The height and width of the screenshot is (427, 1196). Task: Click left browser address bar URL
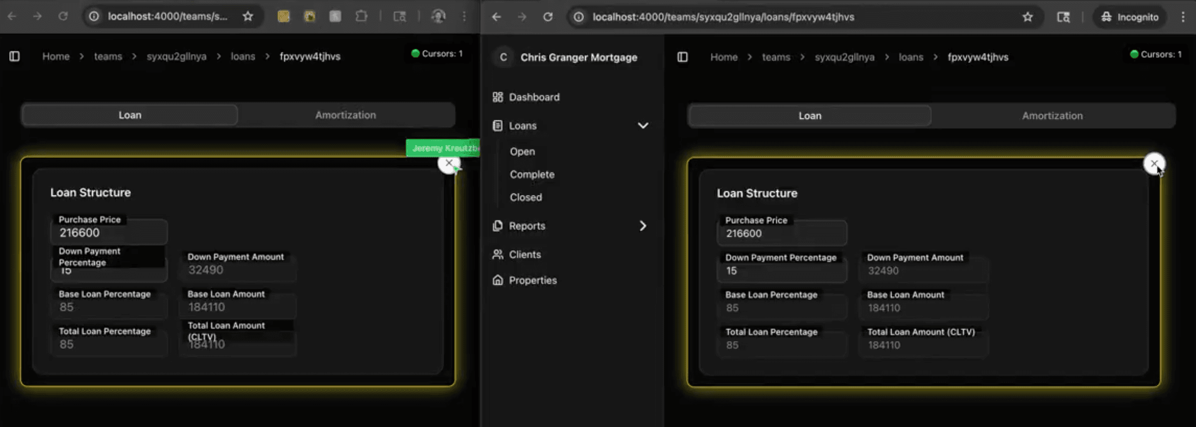(x=167, y=16)
